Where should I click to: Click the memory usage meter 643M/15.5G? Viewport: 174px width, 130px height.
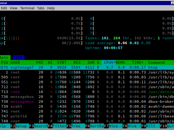(x=41, y=38)
